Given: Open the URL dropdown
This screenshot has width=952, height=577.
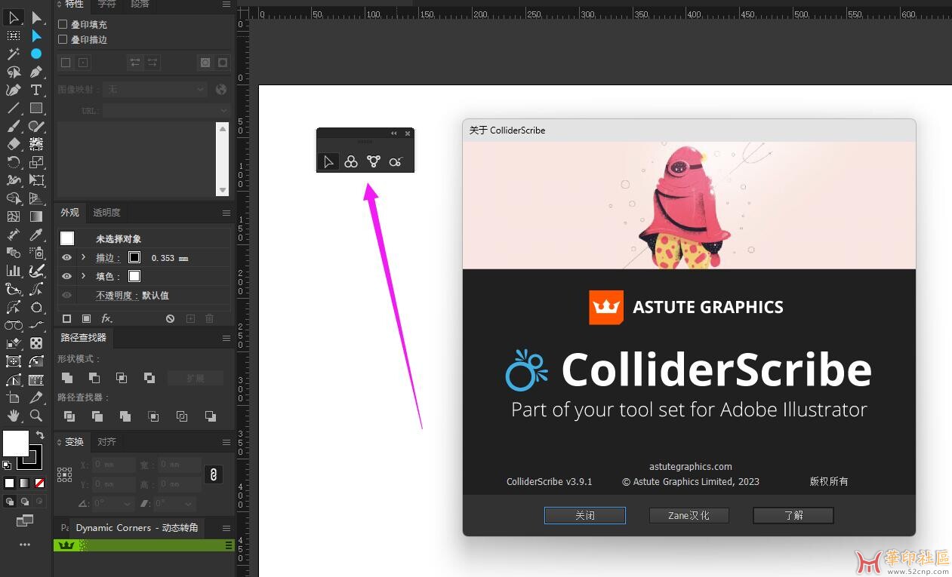Looking at the screenshot, I should pos(166,110).
